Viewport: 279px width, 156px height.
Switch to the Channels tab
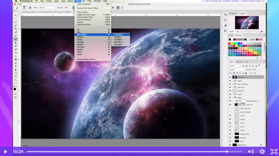click(239, 62)
